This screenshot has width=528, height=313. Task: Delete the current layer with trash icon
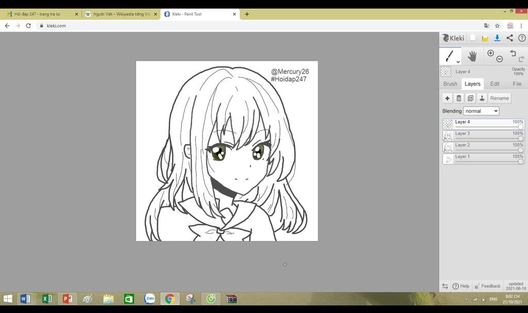coord(458,98)
